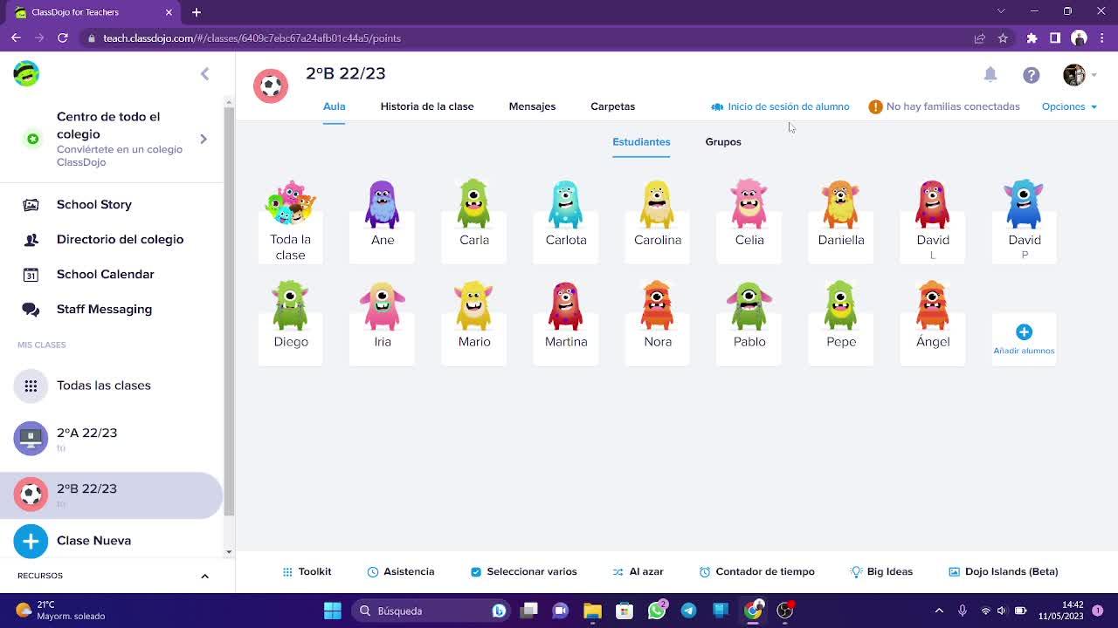Select student Daniella
Screen dimensions: 1118x628
coord(841,221)
